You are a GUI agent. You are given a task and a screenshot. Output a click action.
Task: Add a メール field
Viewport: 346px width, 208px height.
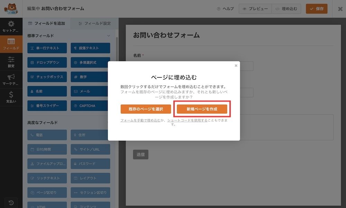pyautogui.click(x=89, y=91)
